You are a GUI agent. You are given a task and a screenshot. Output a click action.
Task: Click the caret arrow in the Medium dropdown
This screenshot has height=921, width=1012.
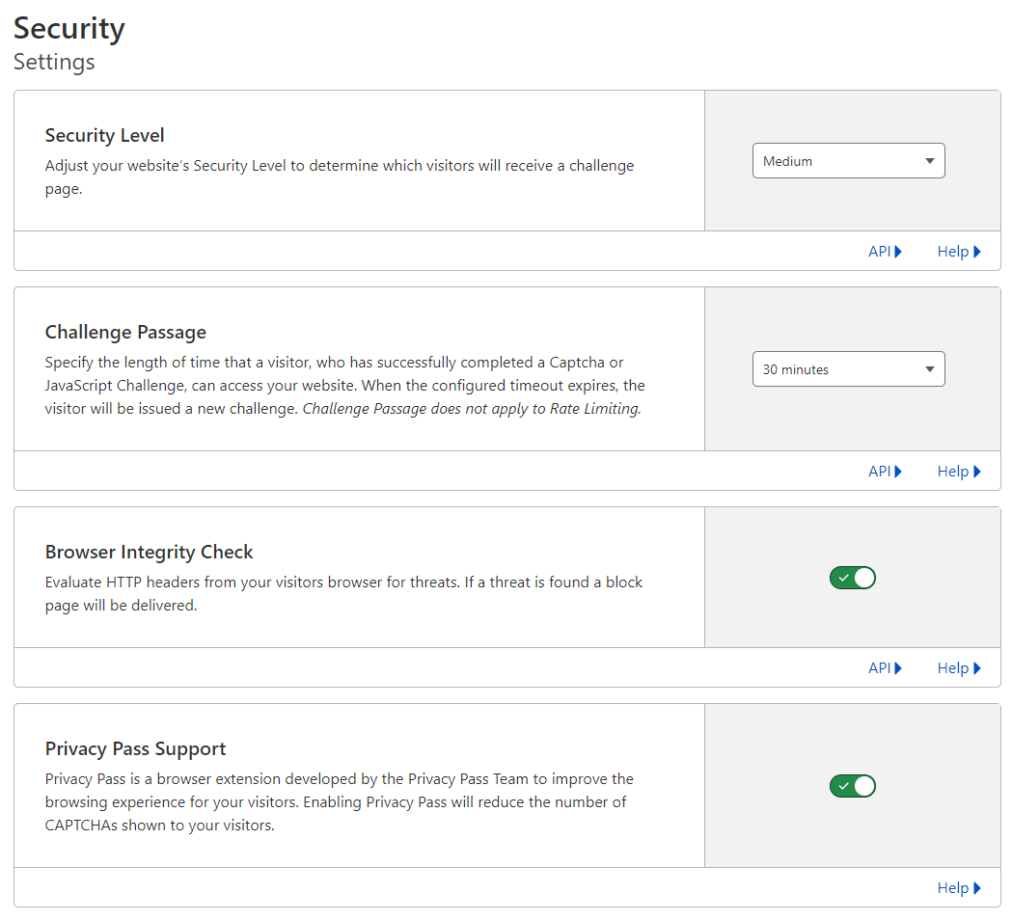(929, 161)
